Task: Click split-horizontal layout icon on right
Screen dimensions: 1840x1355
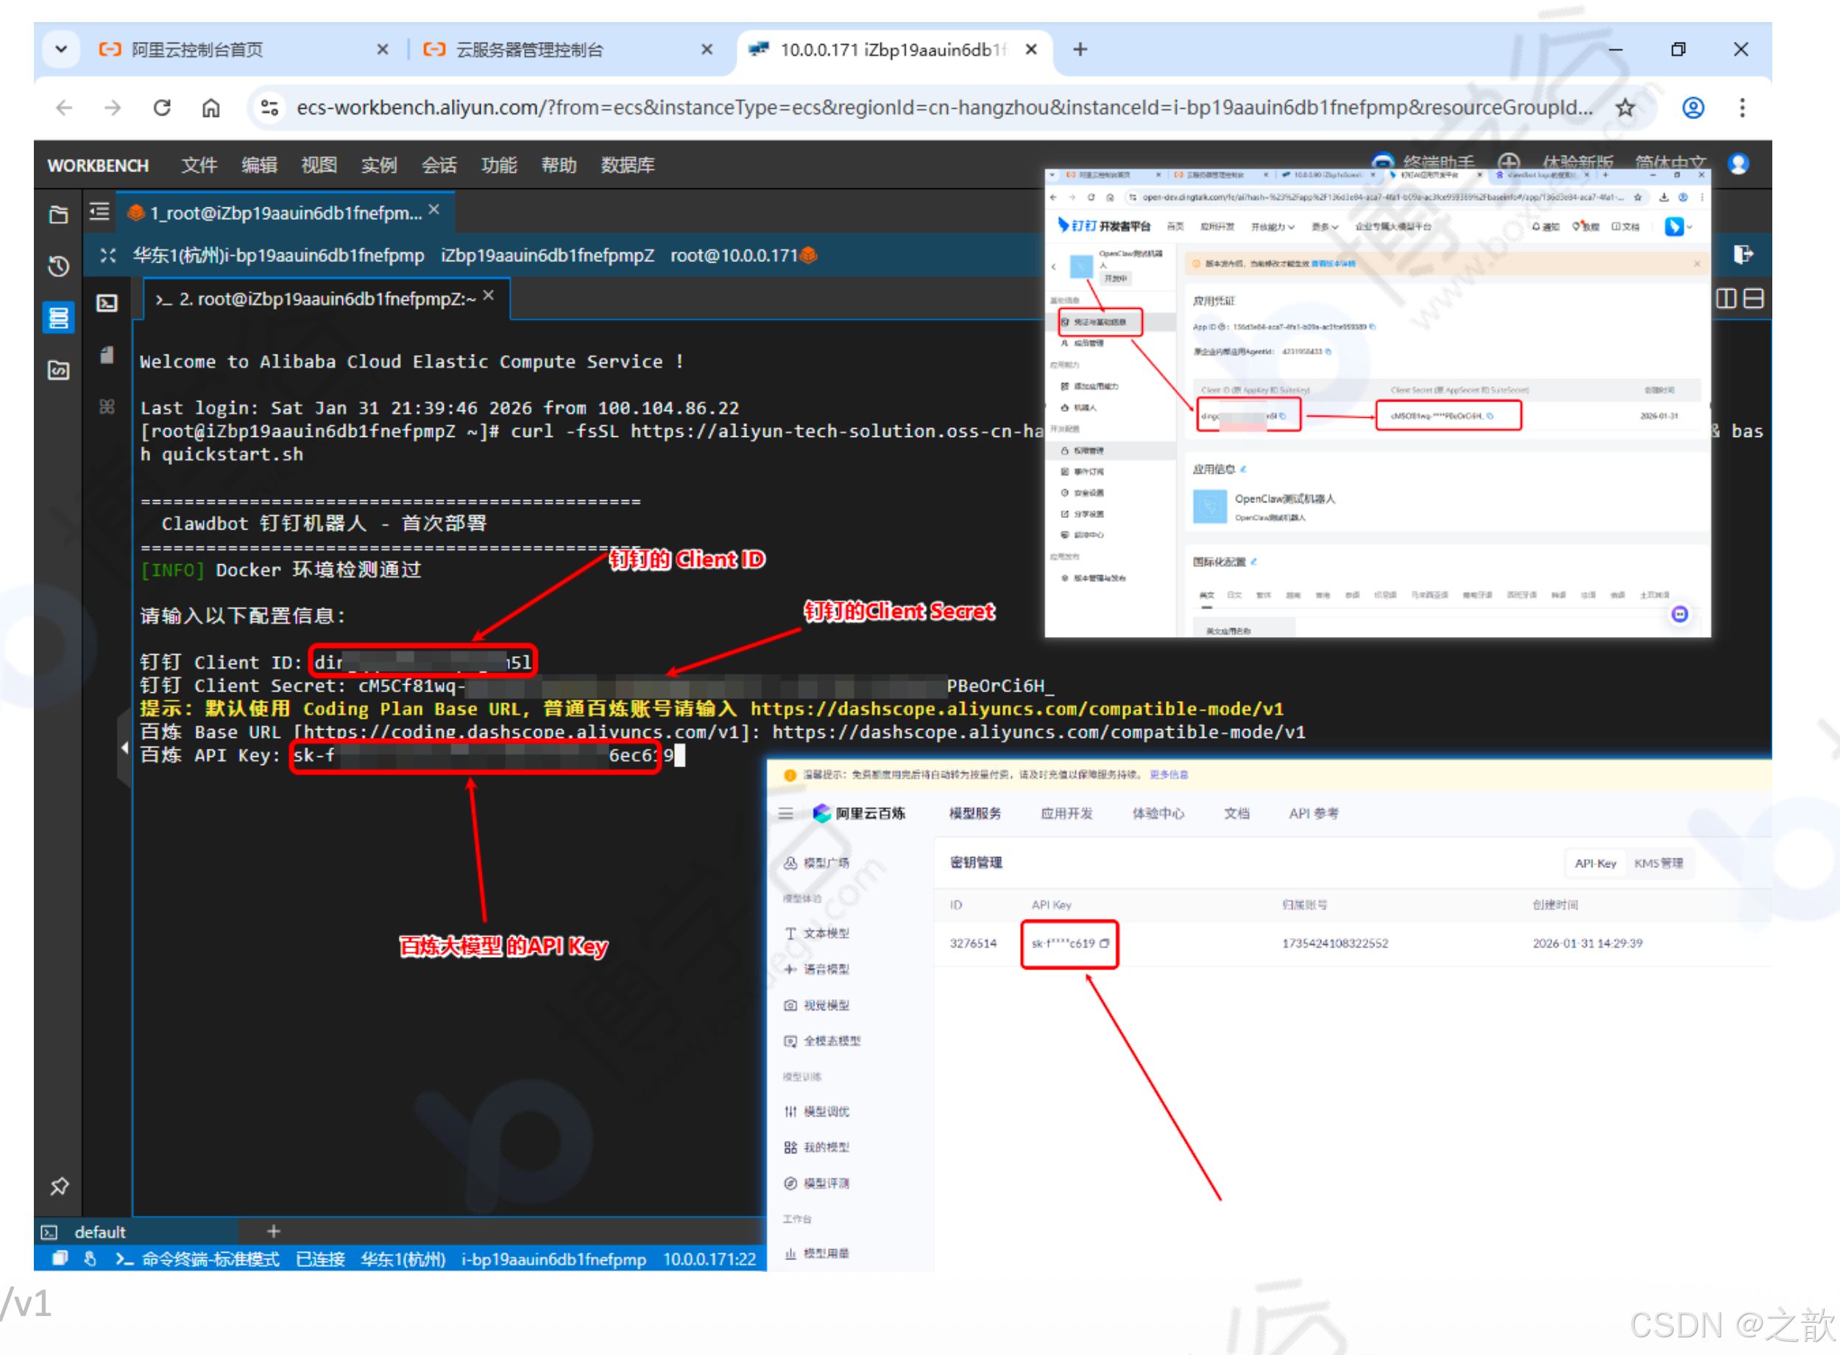Action: pyautogui.click(x=1753, y=299)
